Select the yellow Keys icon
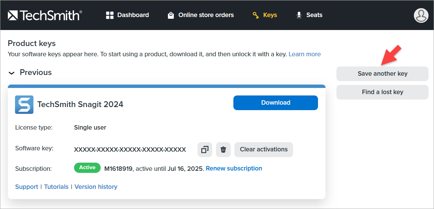The height and width of the screenshot is (209, 434). pos(256,15)
